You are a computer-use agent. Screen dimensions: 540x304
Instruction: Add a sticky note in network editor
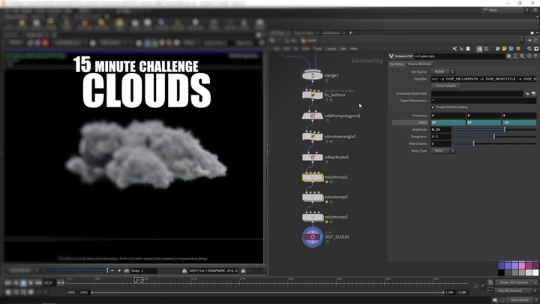(505, 49)
